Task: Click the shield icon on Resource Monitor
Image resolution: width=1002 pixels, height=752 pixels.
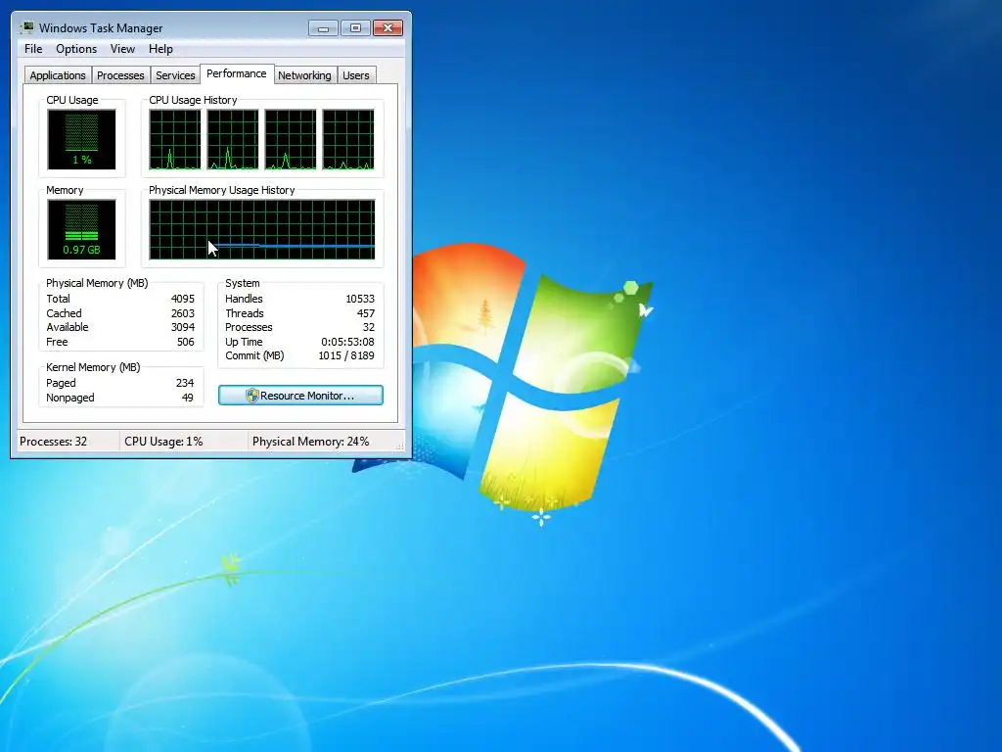Action: click(251, 396)
